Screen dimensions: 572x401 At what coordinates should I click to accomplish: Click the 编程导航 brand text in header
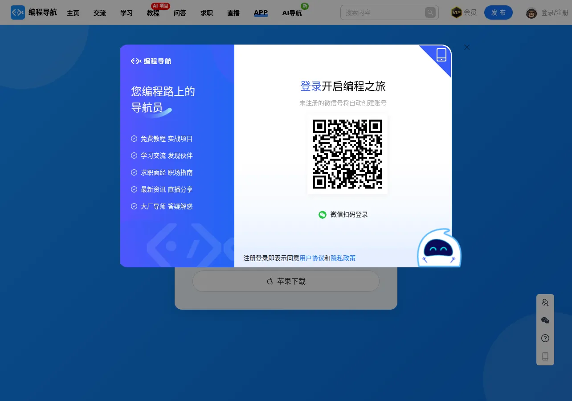(43, 12)
